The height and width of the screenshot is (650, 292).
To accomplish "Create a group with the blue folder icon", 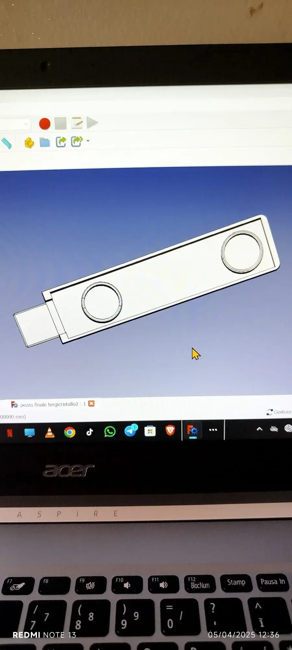I will pos(45,142).
